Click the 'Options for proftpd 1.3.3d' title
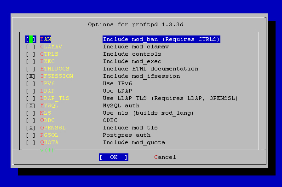 [x=136, y=24]
